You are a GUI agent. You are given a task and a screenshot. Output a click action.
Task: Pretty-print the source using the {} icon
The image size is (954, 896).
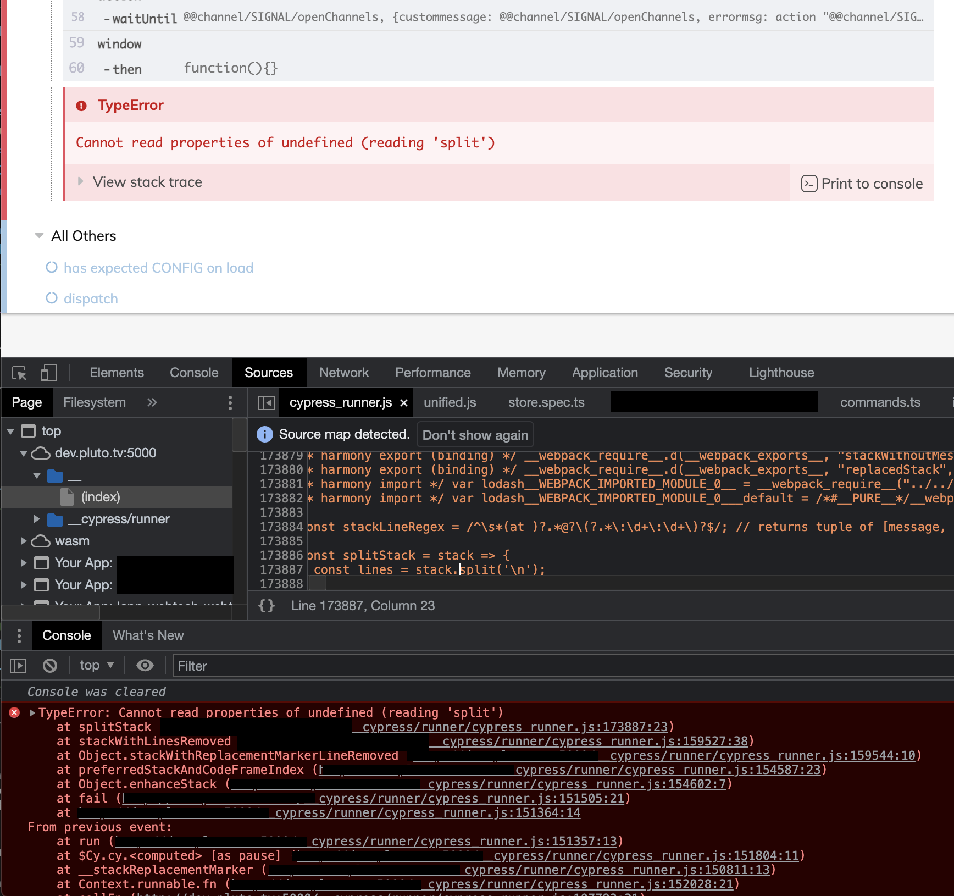(267, 605)
